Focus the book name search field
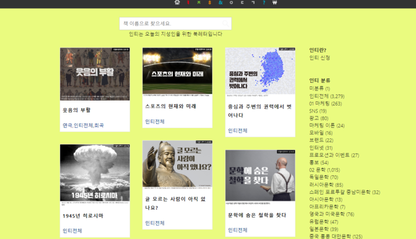Screen dimensions: 416x239 [x=175, y=24]
